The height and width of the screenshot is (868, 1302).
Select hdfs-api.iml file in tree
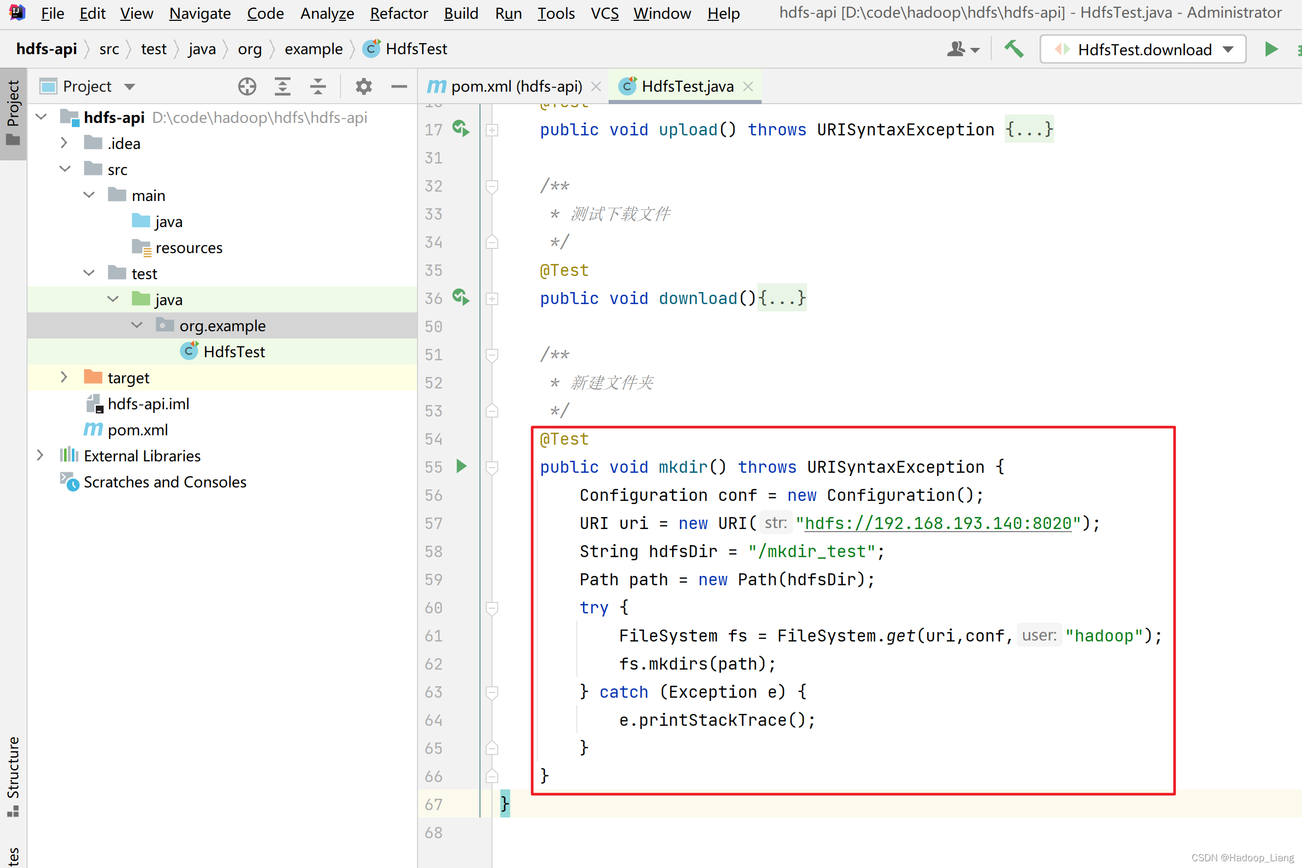(x=222, y=403)
